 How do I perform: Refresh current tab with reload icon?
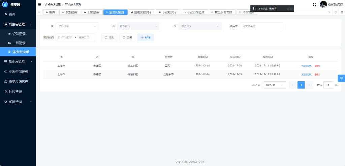pyautogui.click(x=336, y=12)
